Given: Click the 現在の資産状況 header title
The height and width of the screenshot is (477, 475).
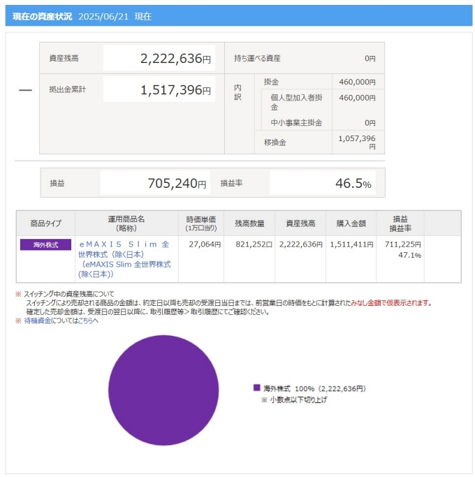Looking at the screenshot, I should (43, 16).
